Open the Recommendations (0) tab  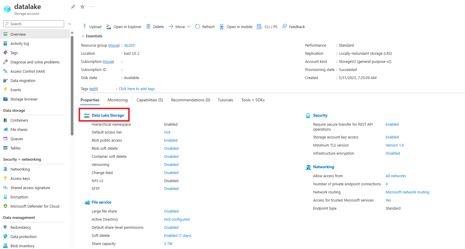tap(191, 100)
